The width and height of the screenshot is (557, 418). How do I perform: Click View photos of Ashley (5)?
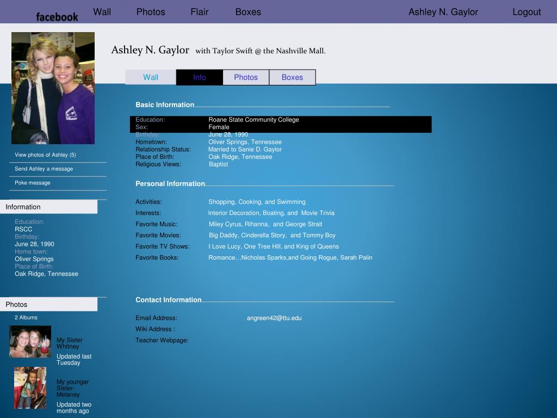click(45, 155)
